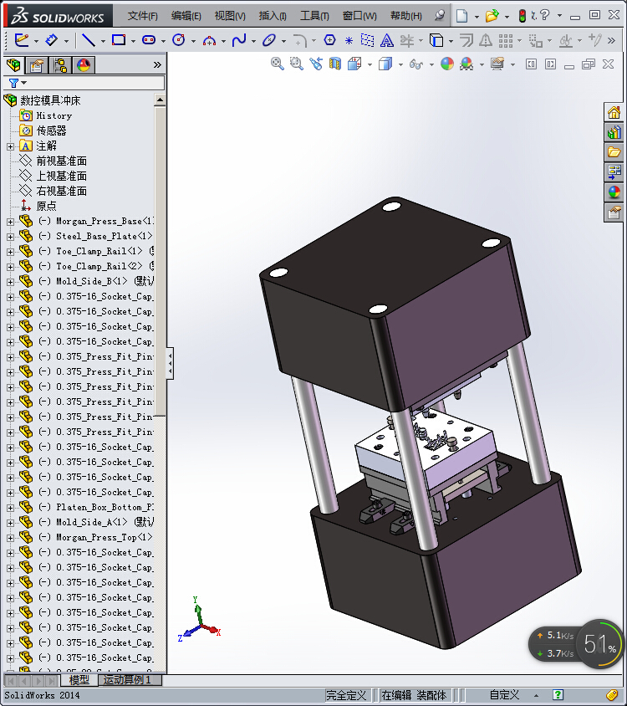
Task: Open the 工具(T) menu
Action: 314,16
